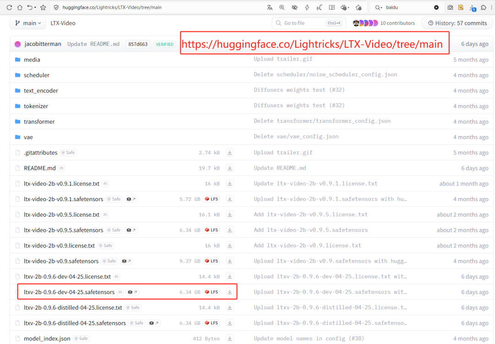
Task: Open the 'Upload trailer.gif' commit for media
Action: (x=283, y=59)
